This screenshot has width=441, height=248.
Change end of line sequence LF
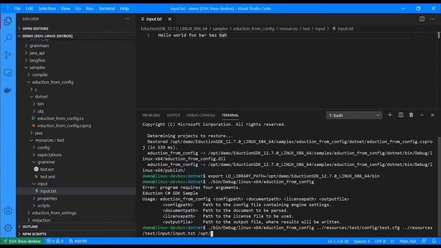[393, 241]
